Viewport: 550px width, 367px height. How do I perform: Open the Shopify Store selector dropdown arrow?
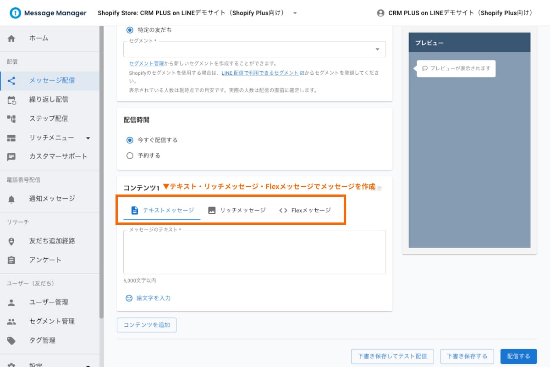coord(295,13)
